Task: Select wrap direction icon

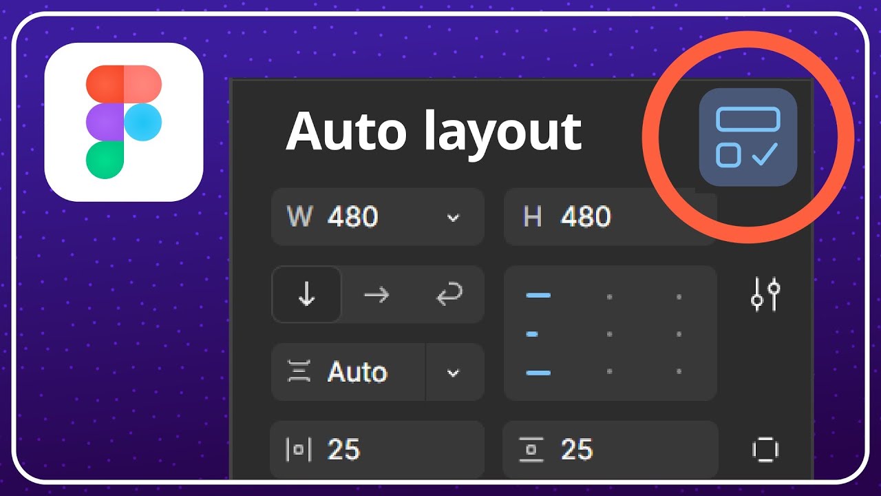Action: pyautogui.click(x=448, y=295)
